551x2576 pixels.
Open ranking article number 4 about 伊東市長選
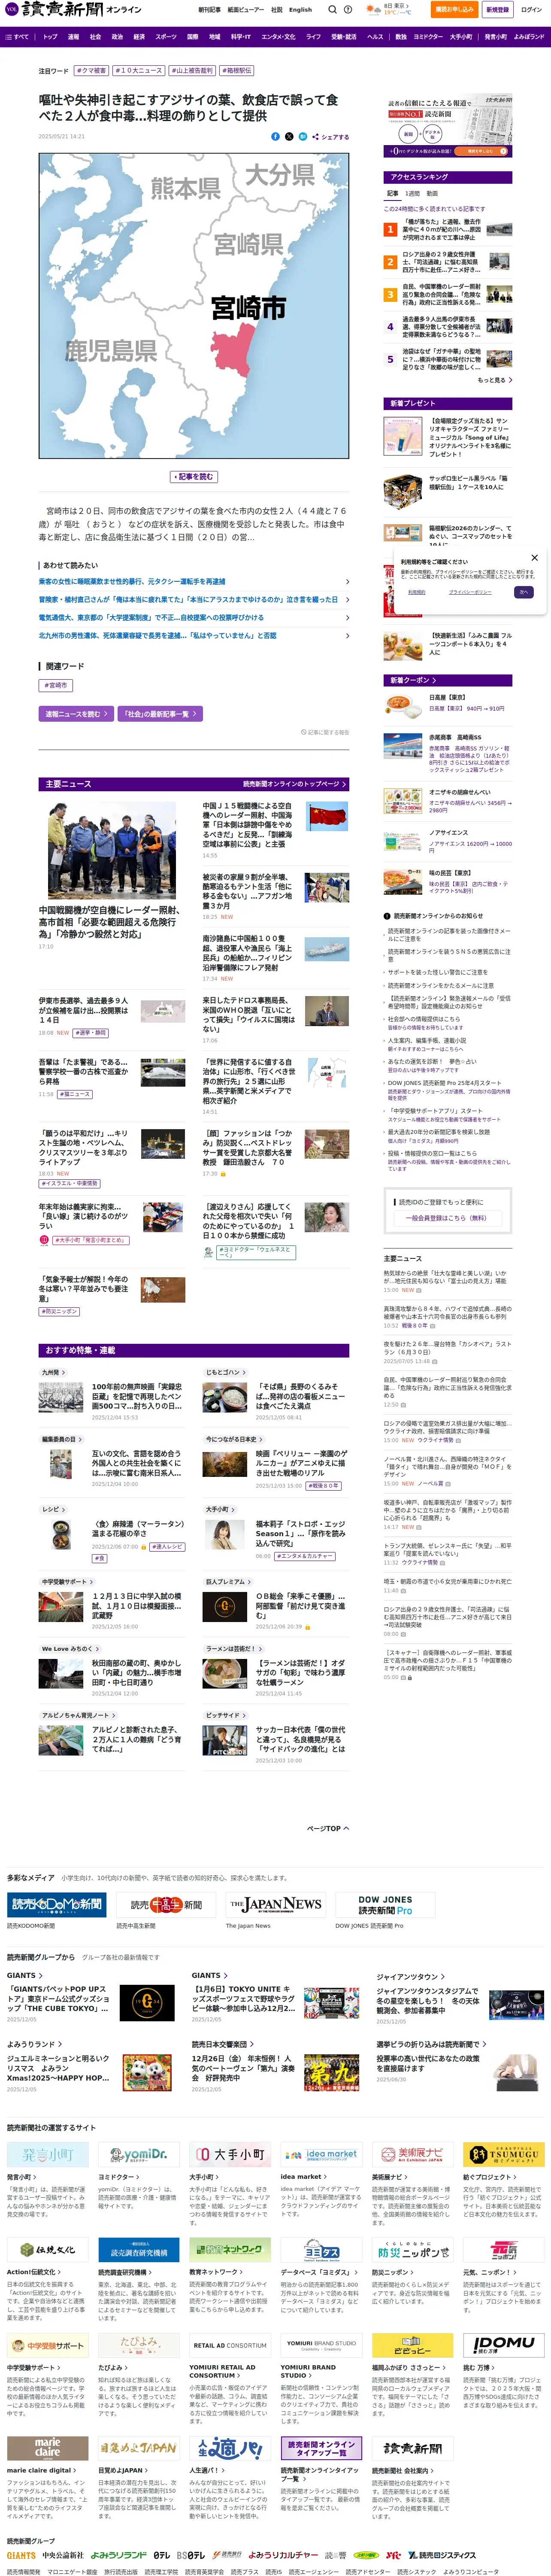coord(448,327)
